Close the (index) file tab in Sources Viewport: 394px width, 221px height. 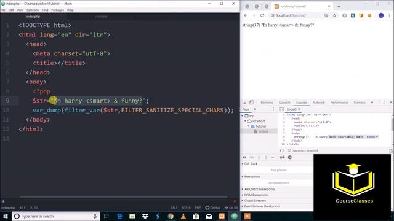[x=299, y=109]
